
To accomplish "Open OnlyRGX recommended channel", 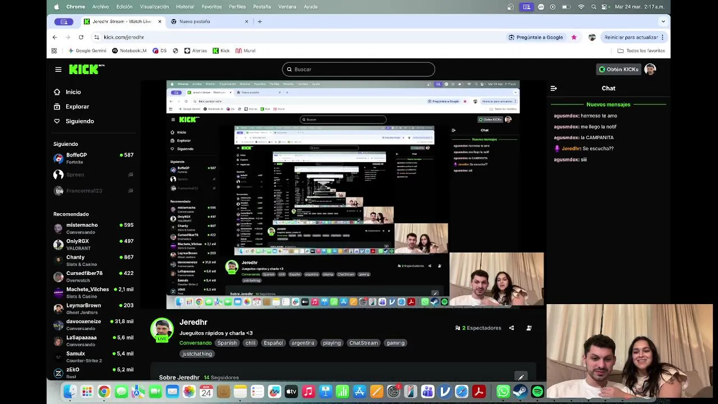I will (93, 245).
